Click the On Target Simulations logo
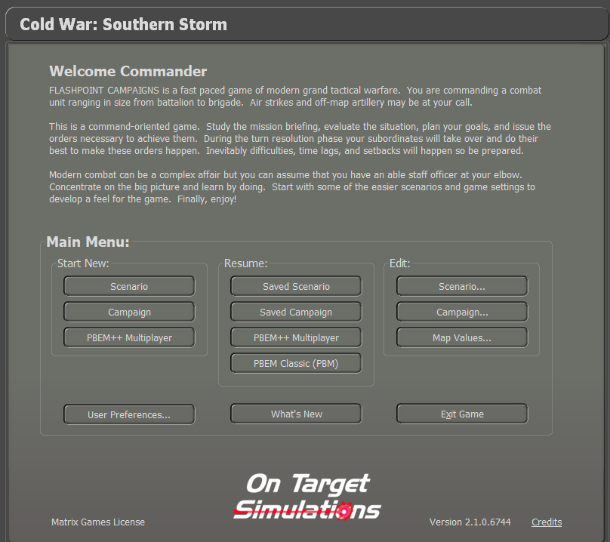Viewport: 610px width, 542px height. tap(307, 497)
